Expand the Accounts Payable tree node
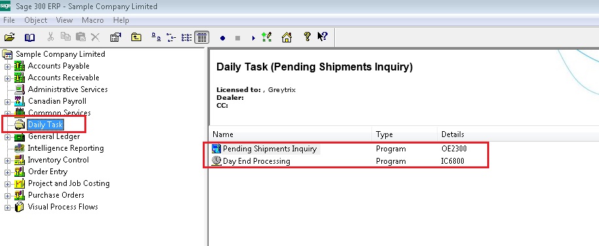This screenshot has width=599, height=246. (7, 67)
